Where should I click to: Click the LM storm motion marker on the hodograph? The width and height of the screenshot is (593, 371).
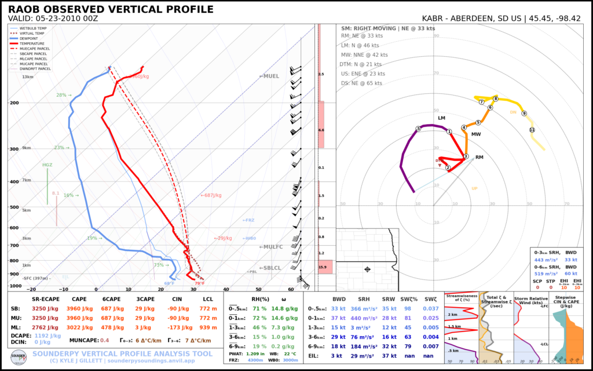point(442,118)
